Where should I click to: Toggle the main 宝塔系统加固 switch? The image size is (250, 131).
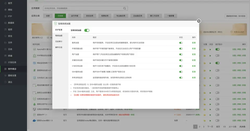click(x=87, y=30)
